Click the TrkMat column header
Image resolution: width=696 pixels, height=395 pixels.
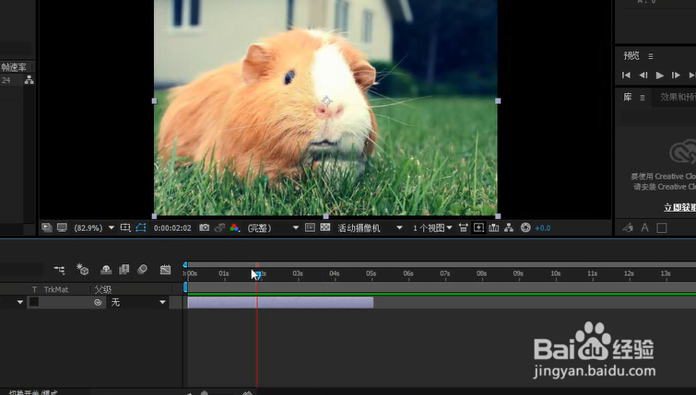(56, 289)
